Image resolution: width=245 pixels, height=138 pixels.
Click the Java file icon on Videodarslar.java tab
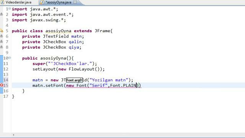point(2,2)
